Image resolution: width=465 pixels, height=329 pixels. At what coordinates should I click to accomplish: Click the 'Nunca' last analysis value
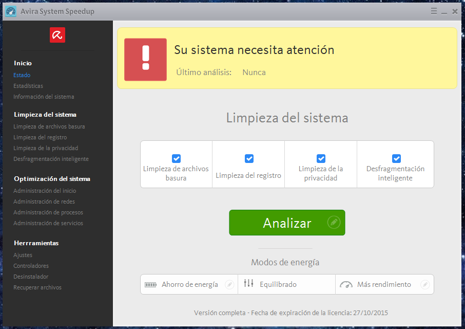254,72
